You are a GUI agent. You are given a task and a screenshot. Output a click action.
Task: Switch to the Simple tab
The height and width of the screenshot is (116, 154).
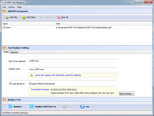6,52
